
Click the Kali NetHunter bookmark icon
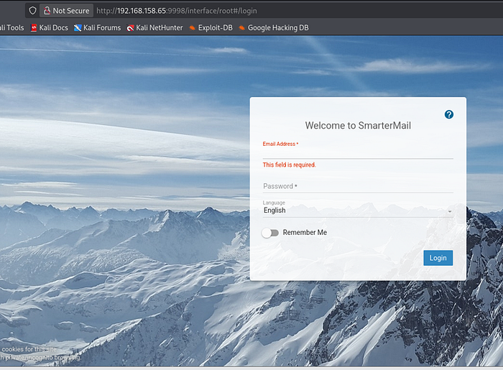point(130,28)
